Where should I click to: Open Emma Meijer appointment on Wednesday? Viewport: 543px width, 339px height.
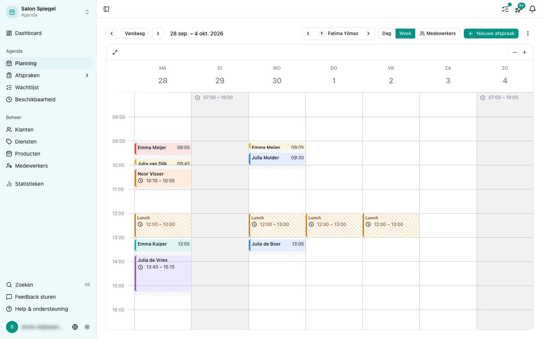(x=277, y=146)
